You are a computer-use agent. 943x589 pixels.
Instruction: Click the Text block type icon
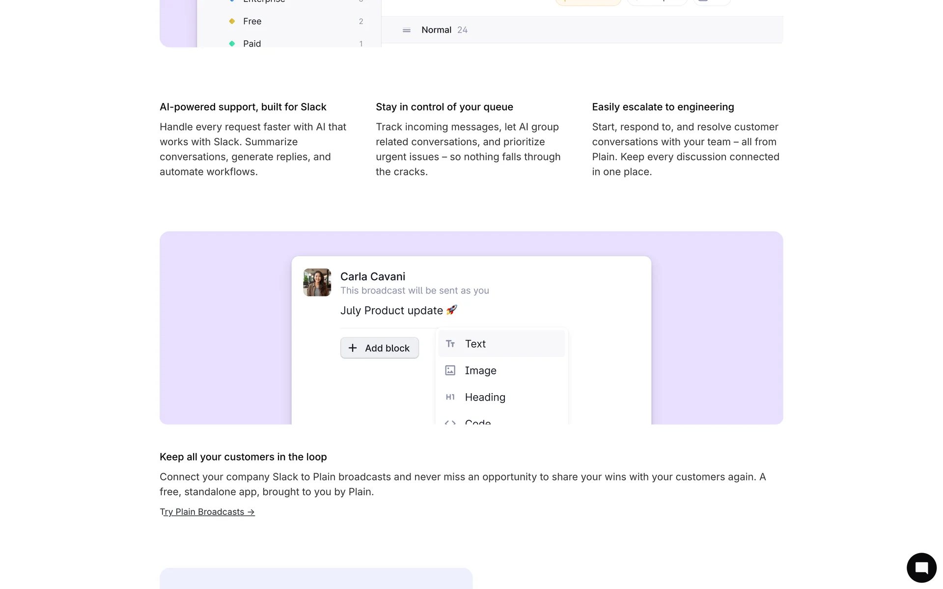[450, 344]
